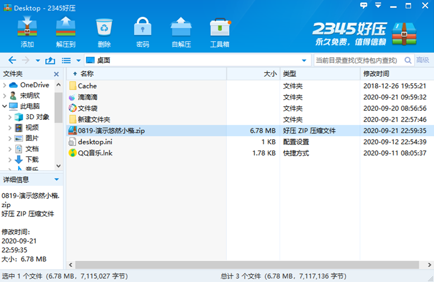
Task: Expand the 宋明欣 user node
Action: point(4,96)
